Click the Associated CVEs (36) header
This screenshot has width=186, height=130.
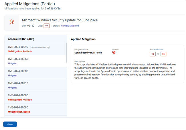(x=21, y=39)
